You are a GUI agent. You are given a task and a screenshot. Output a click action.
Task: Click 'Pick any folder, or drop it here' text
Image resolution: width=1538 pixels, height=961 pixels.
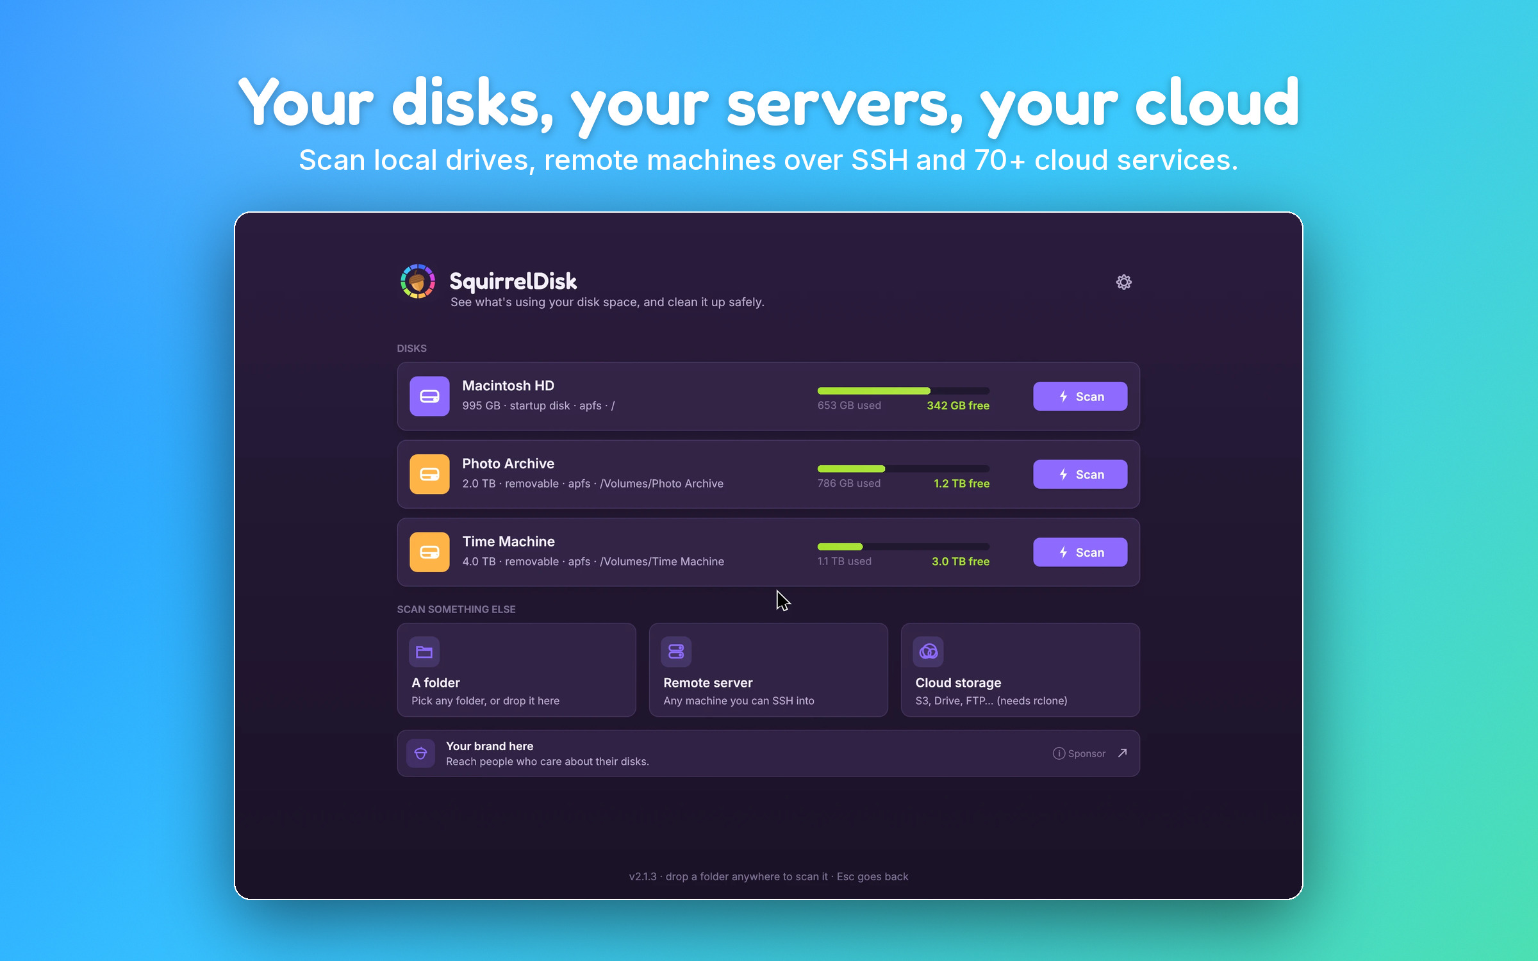click(485, 701)
